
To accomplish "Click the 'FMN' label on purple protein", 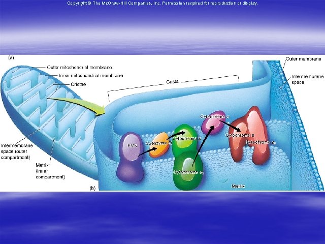I will coord(132,146).
